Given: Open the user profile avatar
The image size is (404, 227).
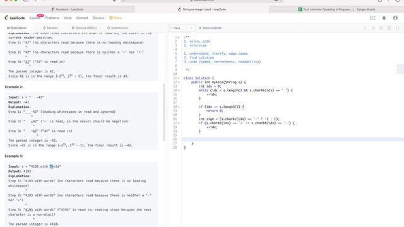Looking at the screenshot, I should [x=395, y=18].
